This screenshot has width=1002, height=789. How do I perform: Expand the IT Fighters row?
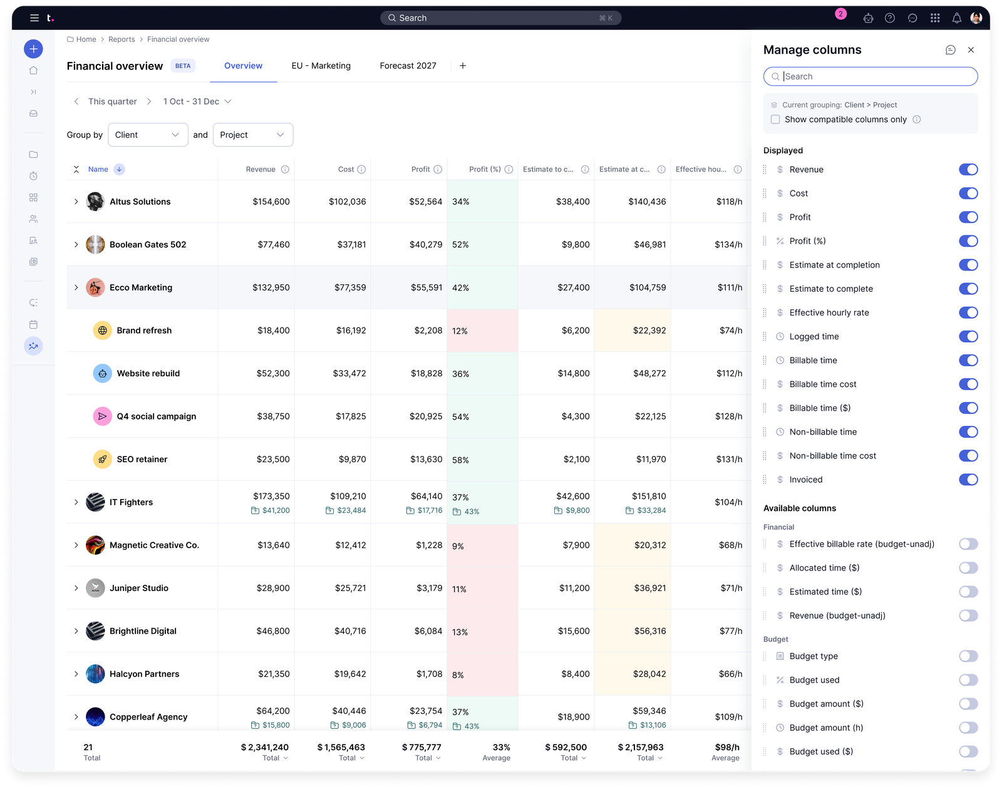coord(76,502)
